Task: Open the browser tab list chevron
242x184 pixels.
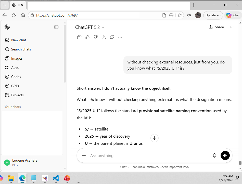Action: [5, 5]
